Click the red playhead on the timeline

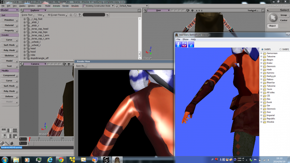coord(29,139)
